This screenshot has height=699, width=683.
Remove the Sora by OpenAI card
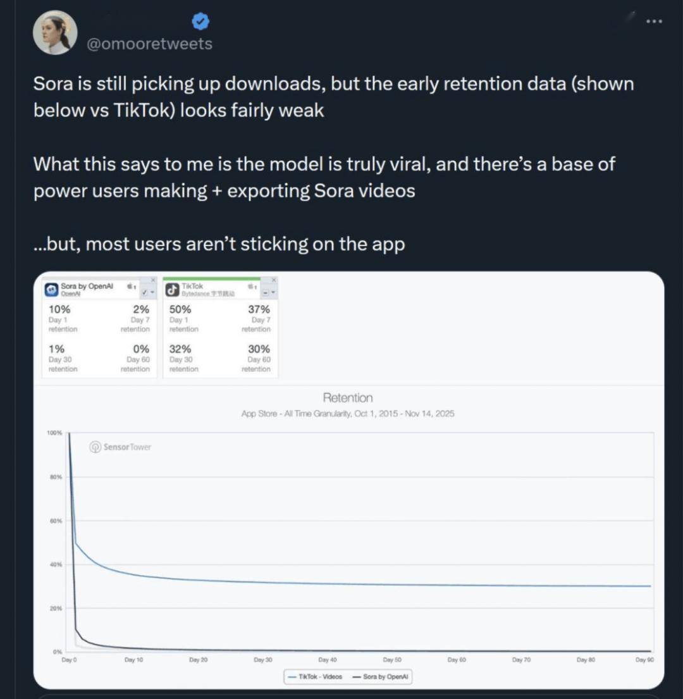(153, 280)
